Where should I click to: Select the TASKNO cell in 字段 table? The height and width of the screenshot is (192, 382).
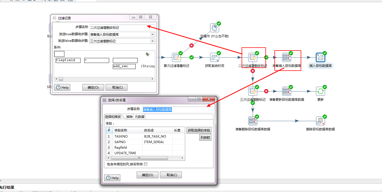pos(128,136)
